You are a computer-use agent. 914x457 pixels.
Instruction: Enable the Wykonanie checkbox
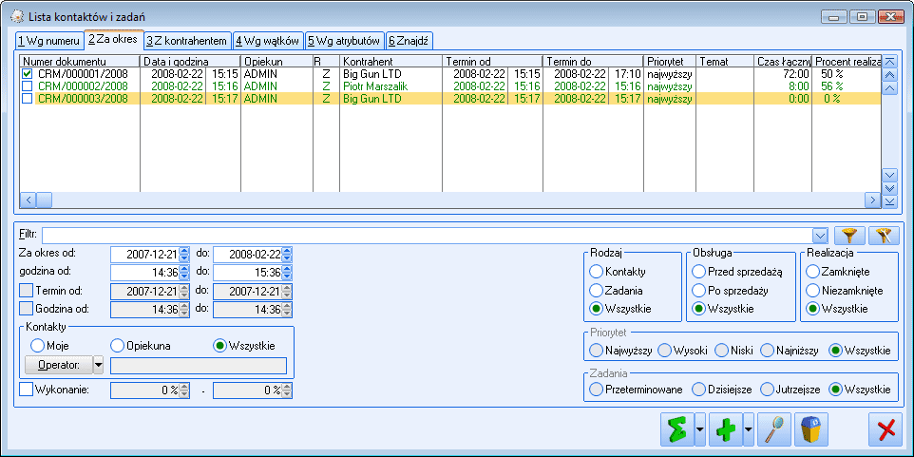click(x=27, y=390)
